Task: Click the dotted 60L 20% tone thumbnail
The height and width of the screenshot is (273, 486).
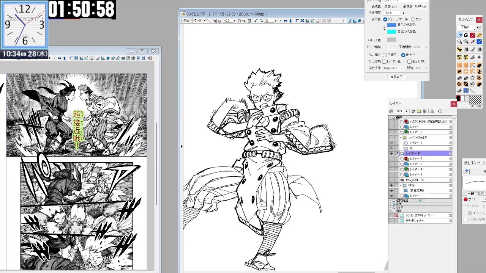Action: 476,100
